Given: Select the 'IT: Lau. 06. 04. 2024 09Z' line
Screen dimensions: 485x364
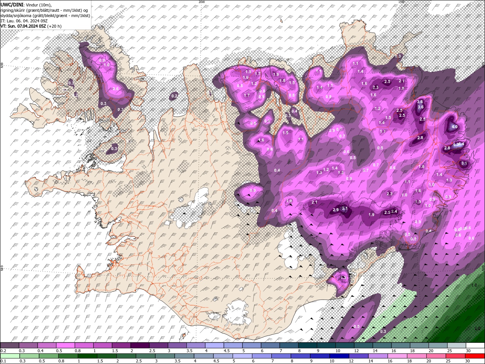Looking at the screenshot, I should (23, 21).
